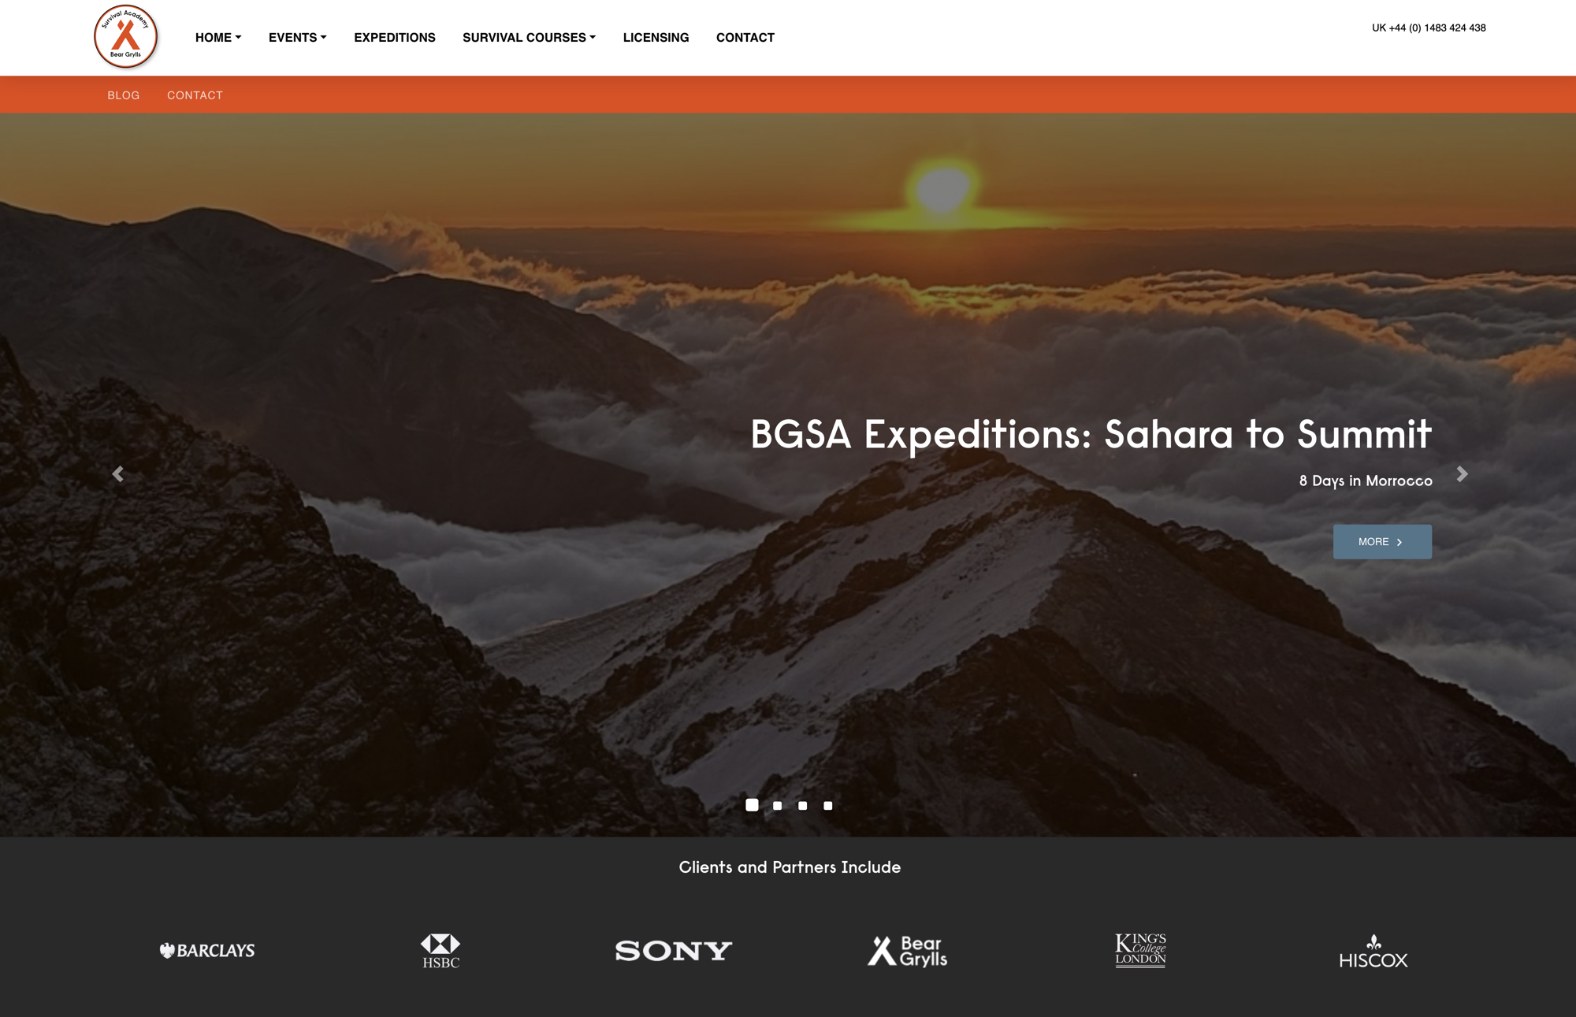Click the blue More button
Screen dimensions: 1576x1017
tap(1382, 542)
